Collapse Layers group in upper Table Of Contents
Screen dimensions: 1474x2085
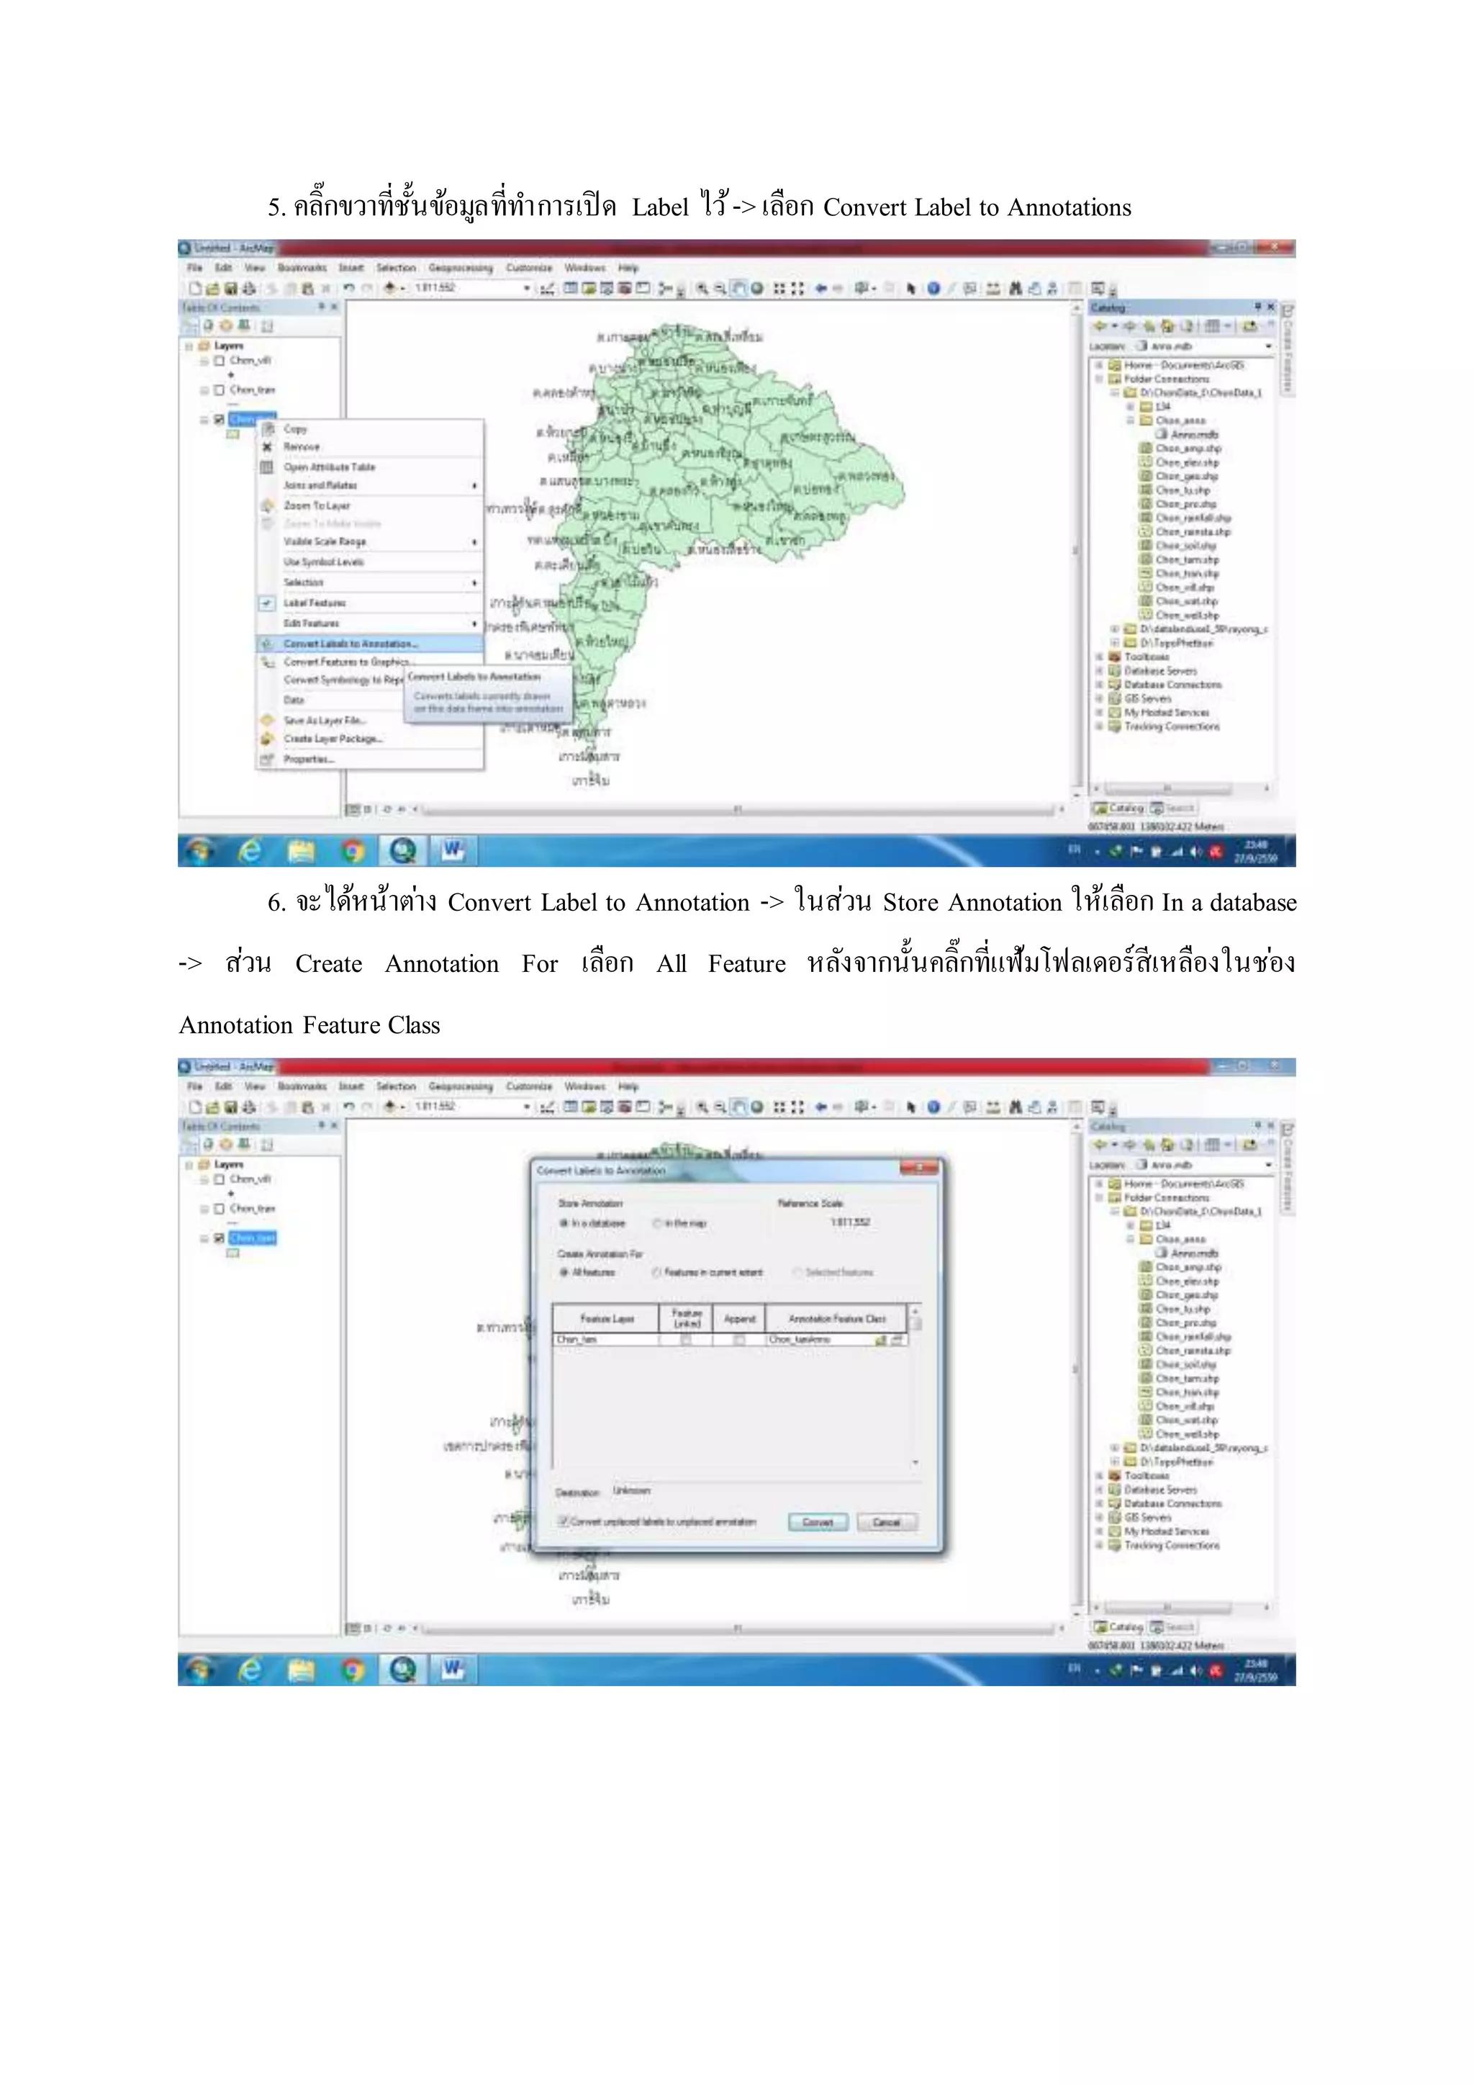coord(189,346)
